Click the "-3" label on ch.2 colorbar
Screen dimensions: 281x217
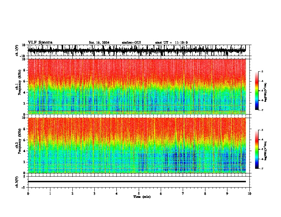click(x=261, y=130)
